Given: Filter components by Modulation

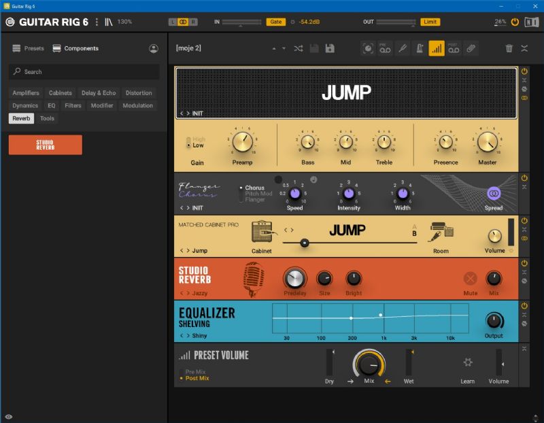Looking at the screenshot, I should click(138, 105).
